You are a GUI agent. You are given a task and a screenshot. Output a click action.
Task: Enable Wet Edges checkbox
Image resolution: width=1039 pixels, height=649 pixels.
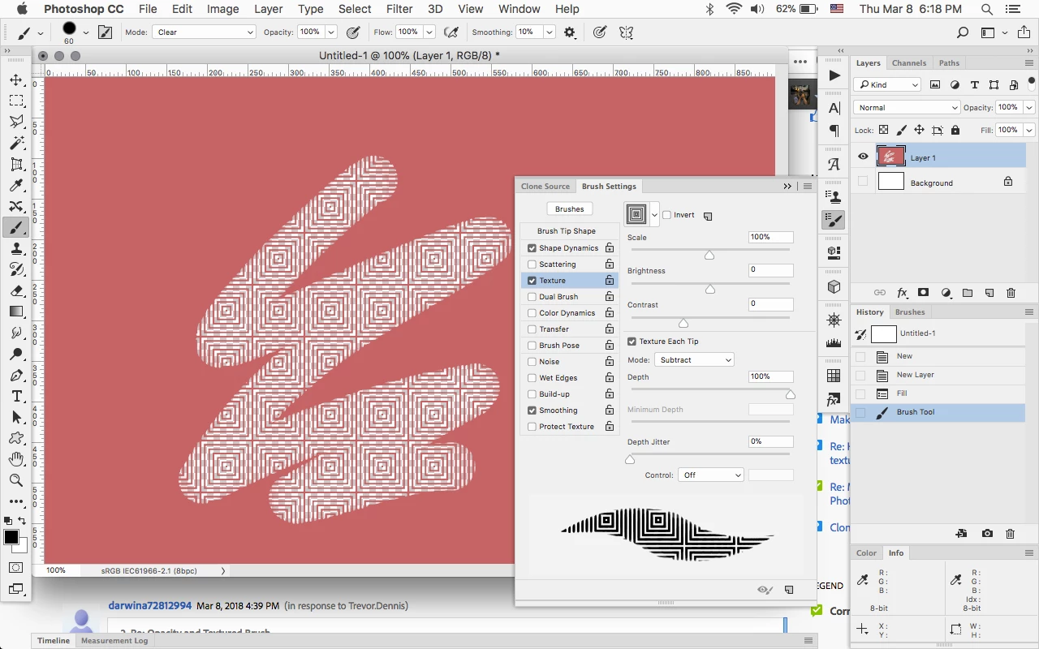(x=532, y=378)
